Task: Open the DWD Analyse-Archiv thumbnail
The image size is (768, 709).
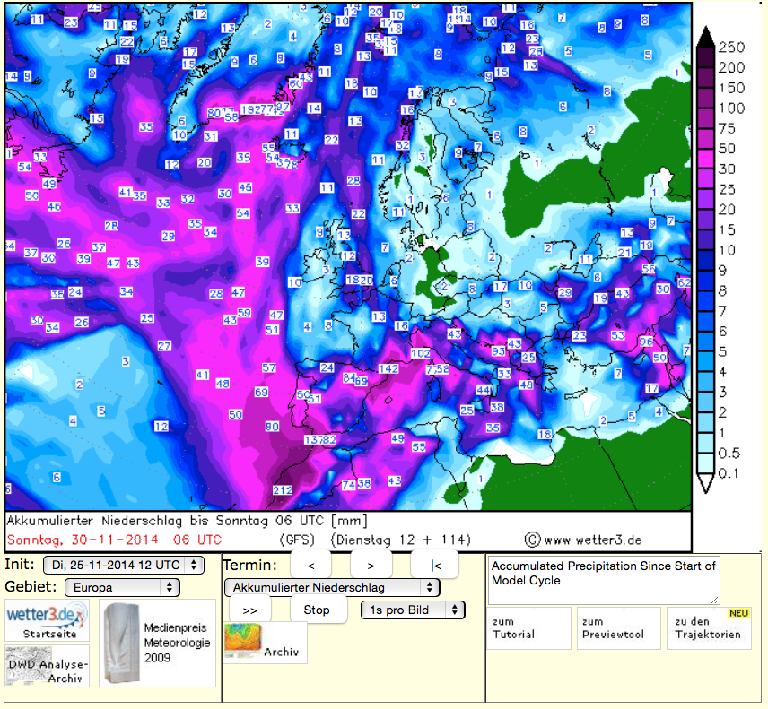Action: pyautogui.click(x=47, y=665)
